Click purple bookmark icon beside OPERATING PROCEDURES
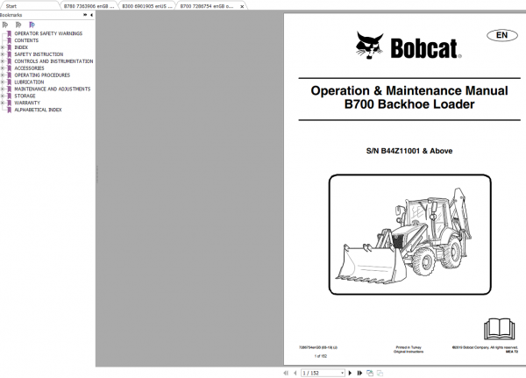This screenshot has width=526, height=378. click(10, 75)
